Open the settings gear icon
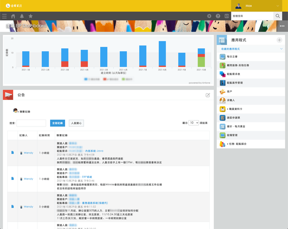Screen dimensions: 288x229 pos(209,16)
